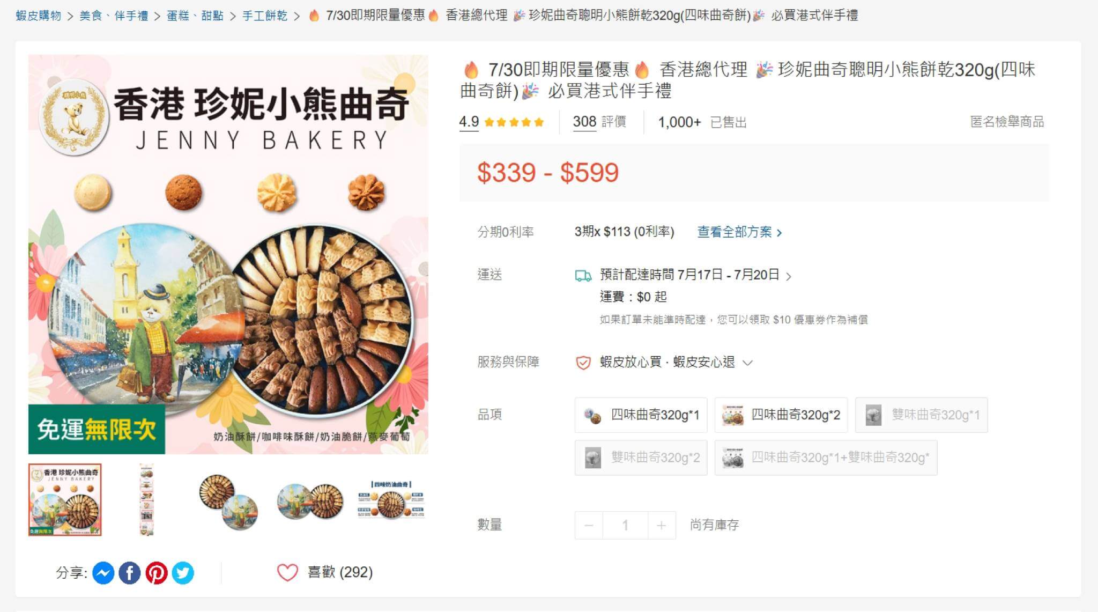Click the delivery truck shipping icon
The width and height of the screenshot is (1098, 612).
tap(583, 276)
